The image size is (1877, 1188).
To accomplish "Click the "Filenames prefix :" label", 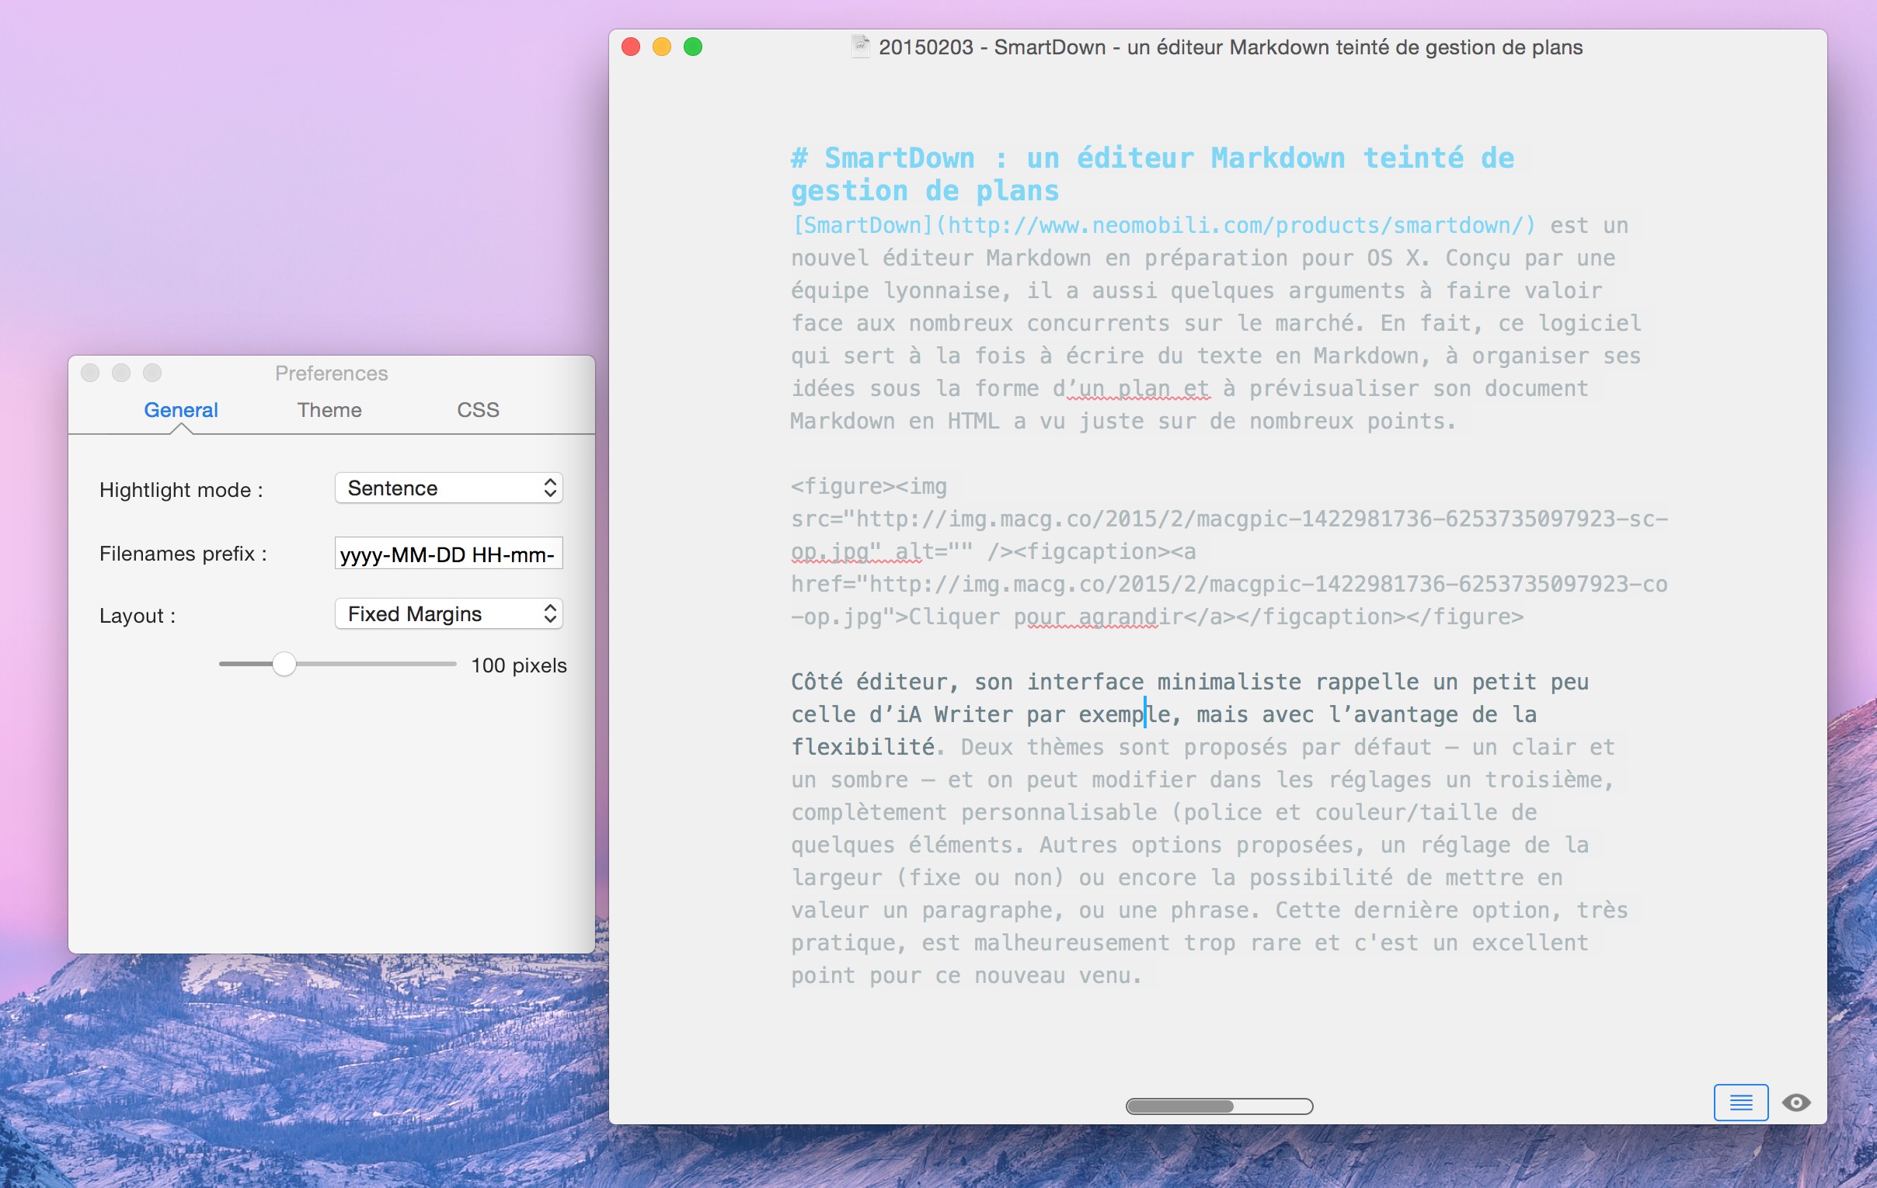I will (x=183, y=554).
